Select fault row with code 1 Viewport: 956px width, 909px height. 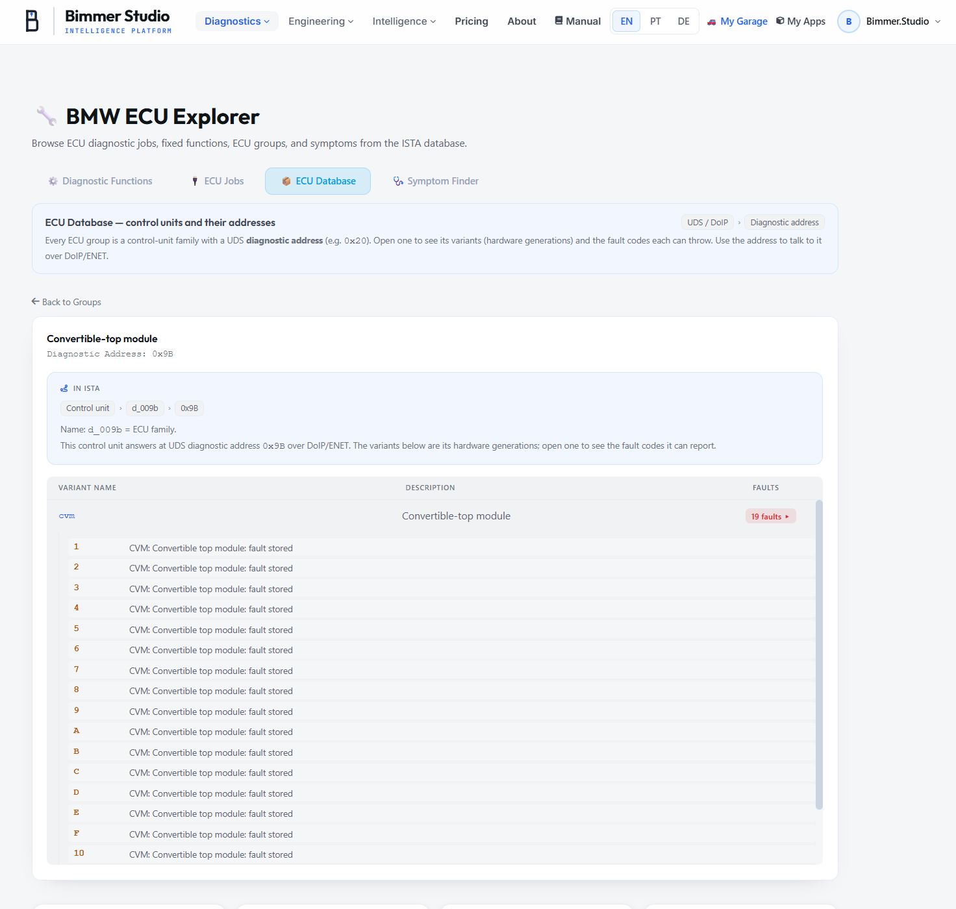(442, 548)
